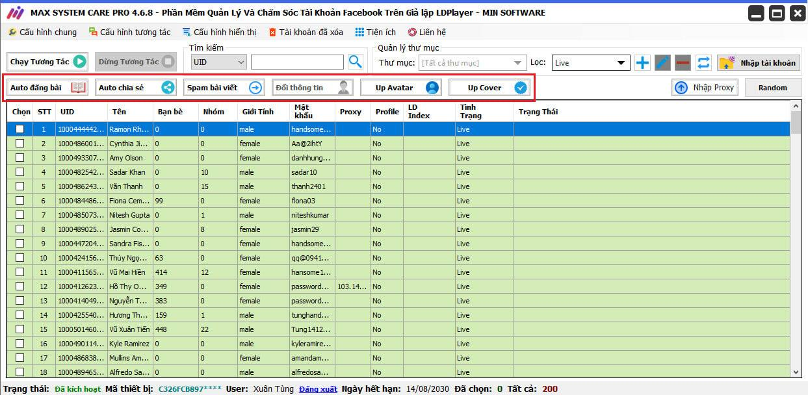
Task: Open Liên hệ menu
Action: click(427, 32)
